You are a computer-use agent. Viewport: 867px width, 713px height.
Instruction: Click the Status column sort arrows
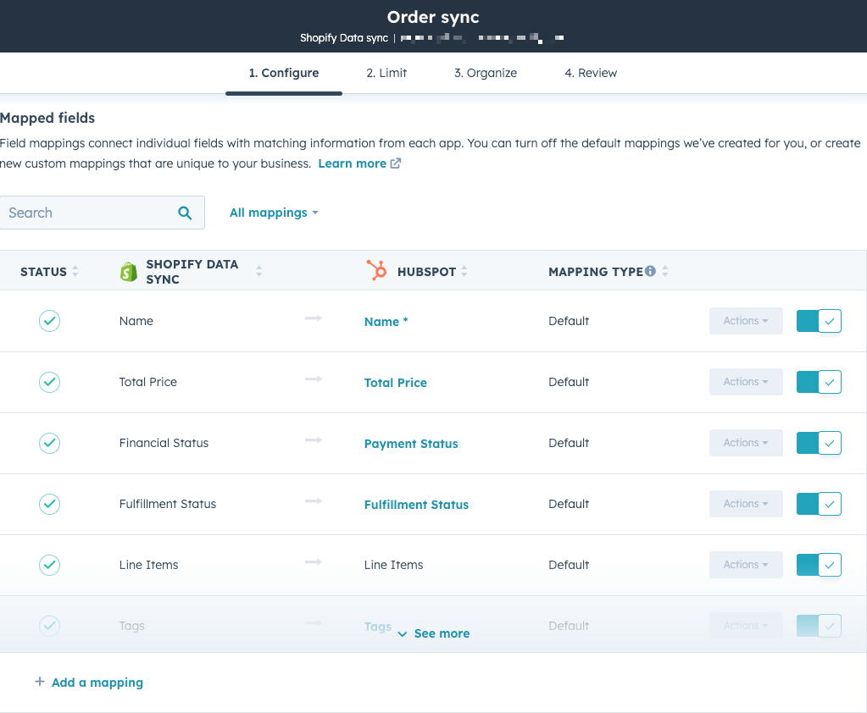[75, 272]
